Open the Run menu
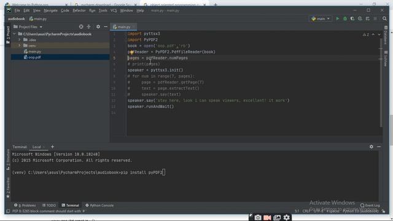Viewport: 393px width, 221px height. coord(92,10)
